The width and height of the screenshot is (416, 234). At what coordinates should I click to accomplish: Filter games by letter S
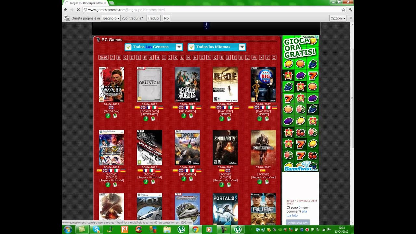pyautogui.click(x=228, y=58)
